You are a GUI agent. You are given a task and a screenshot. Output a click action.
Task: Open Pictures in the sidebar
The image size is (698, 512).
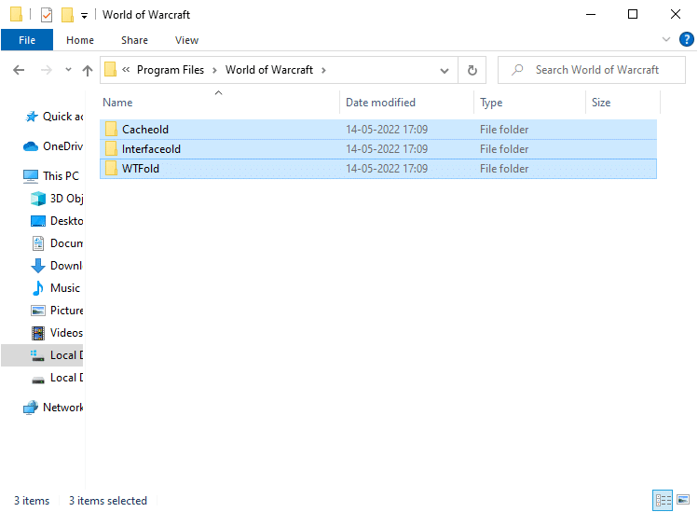pos(57,311)
